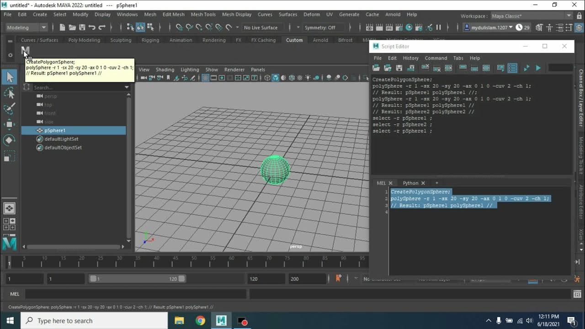Screen dimensions: 585x329
Task: Toggle Show Both panes in Script Editor
Action: [486, 68]
